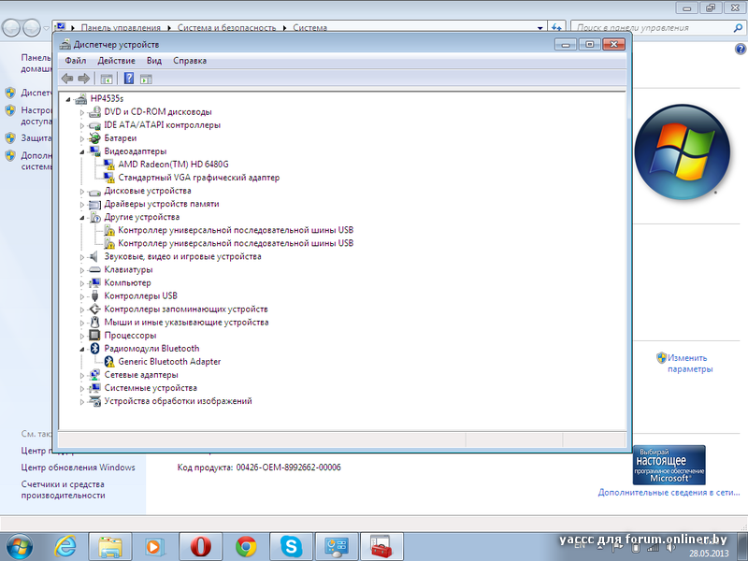This screenshot has width=748, height=561.
Task: Click the System window help question-mark icon
Action: [741, 49]
